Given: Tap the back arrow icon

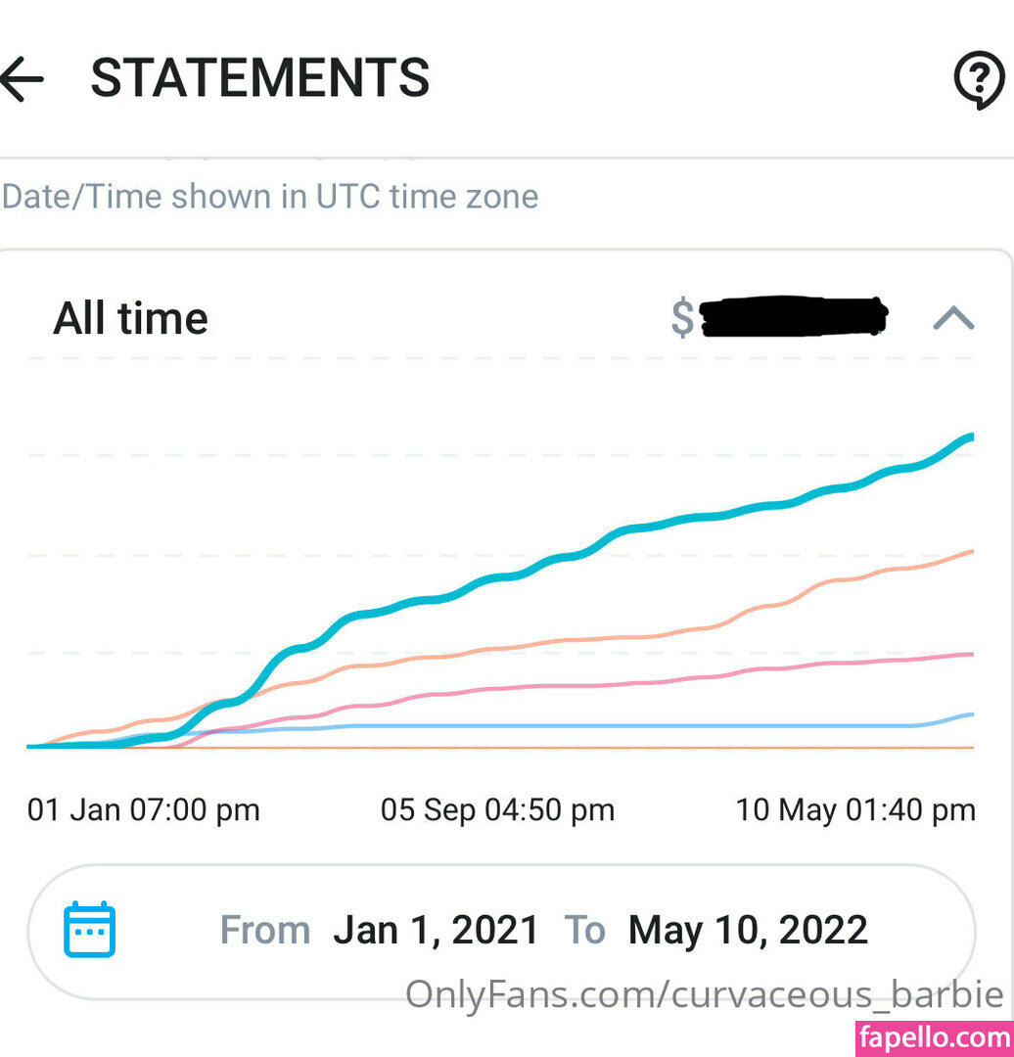Looking at the screenshot, I should [22, 79].
